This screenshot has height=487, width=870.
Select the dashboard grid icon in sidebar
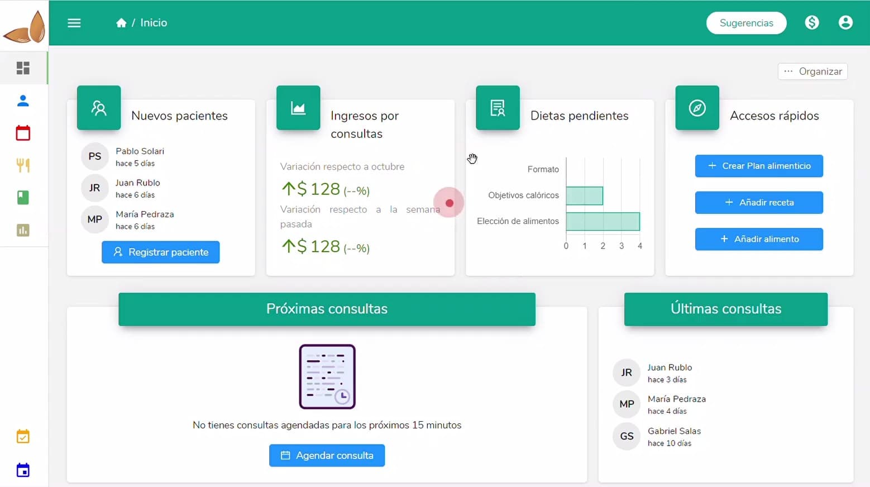coord(23,68)
